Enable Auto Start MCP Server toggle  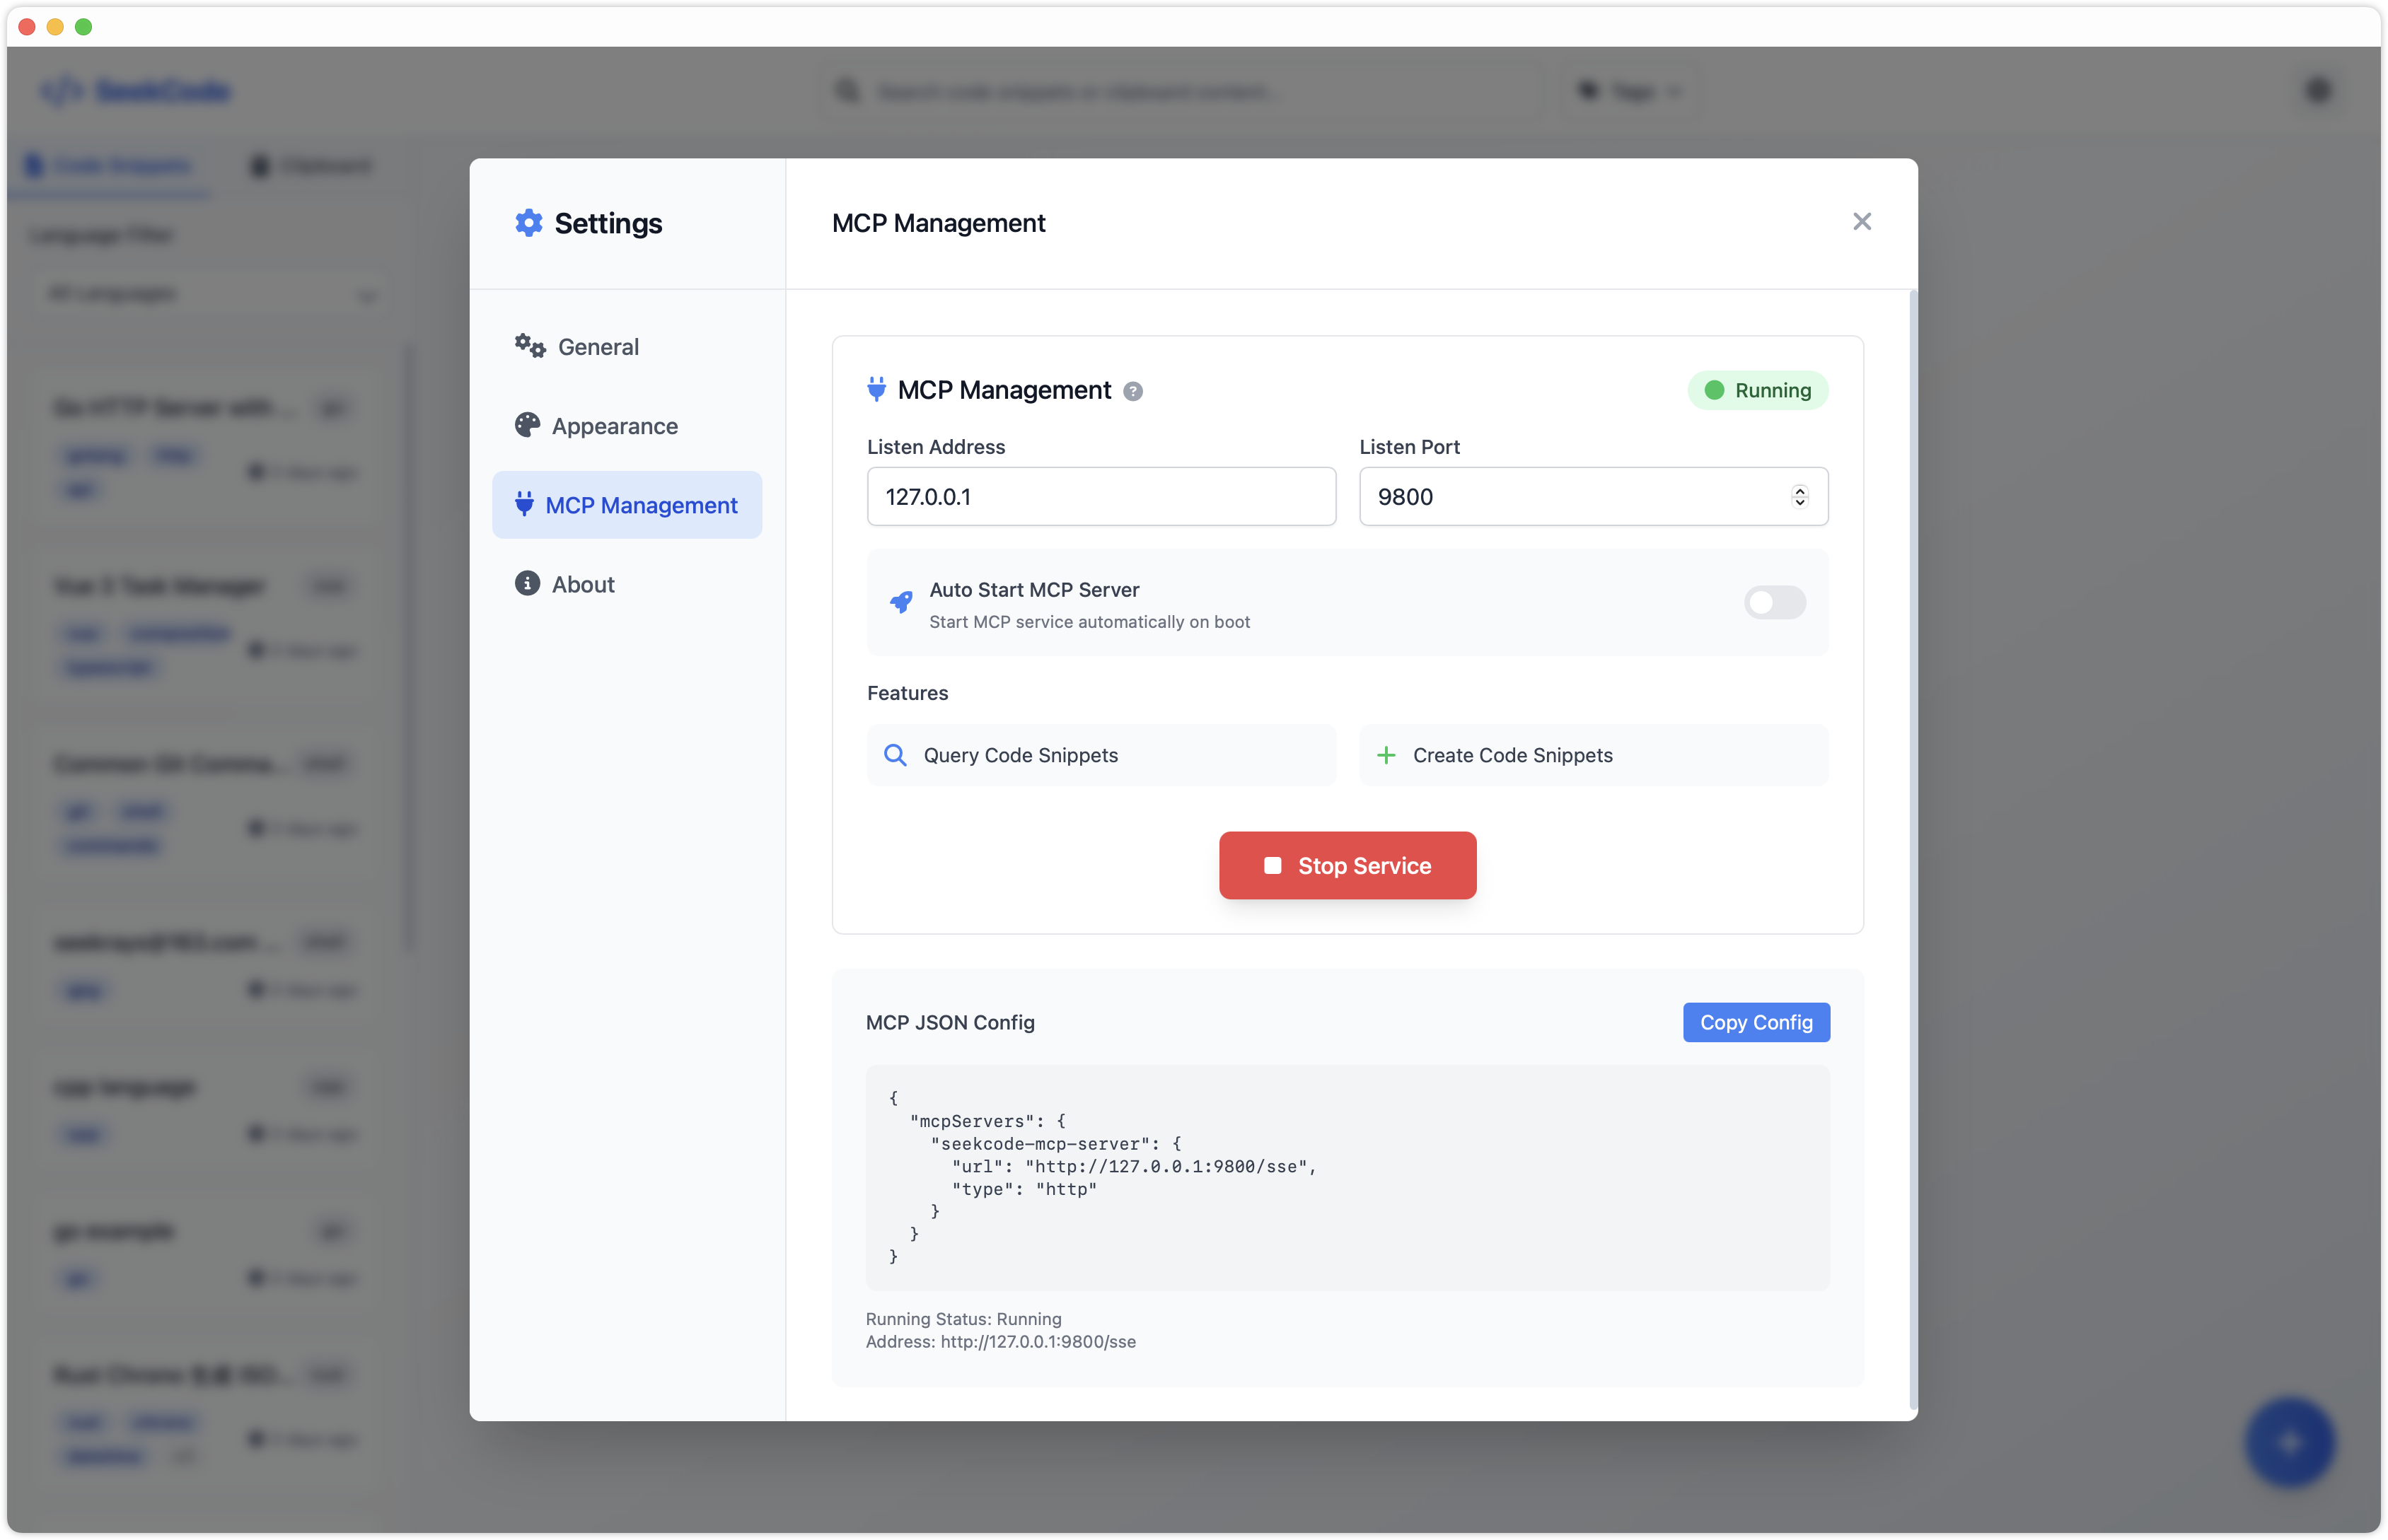(1774, 602)
